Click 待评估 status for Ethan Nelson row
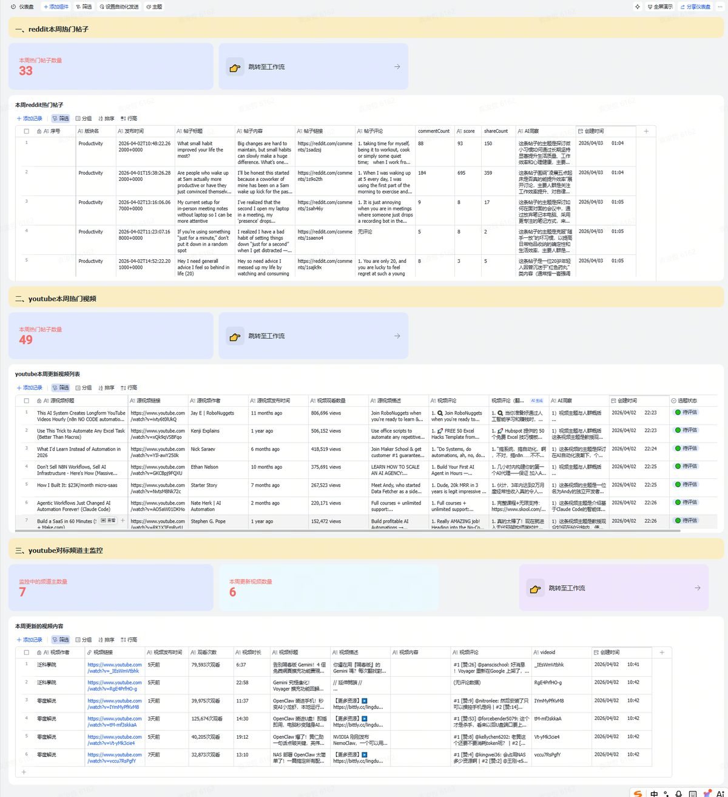728x797 pixels. pos(687,466)
